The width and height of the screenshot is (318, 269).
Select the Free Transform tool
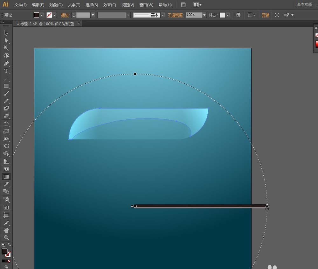[6, 146]
